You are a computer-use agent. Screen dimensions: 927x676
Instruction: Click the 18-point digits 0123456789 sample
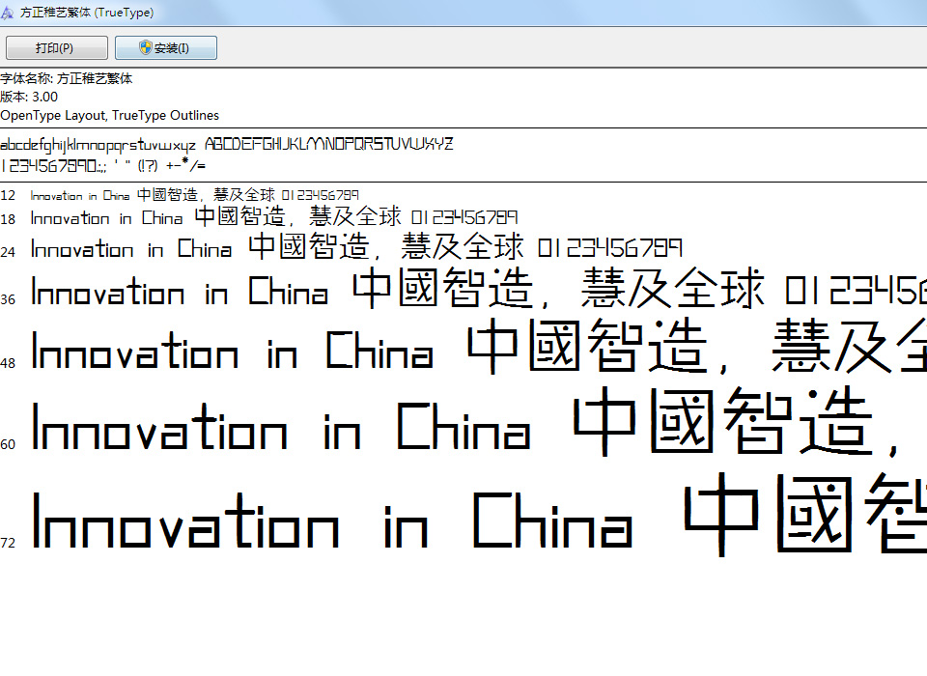(464, 217)
